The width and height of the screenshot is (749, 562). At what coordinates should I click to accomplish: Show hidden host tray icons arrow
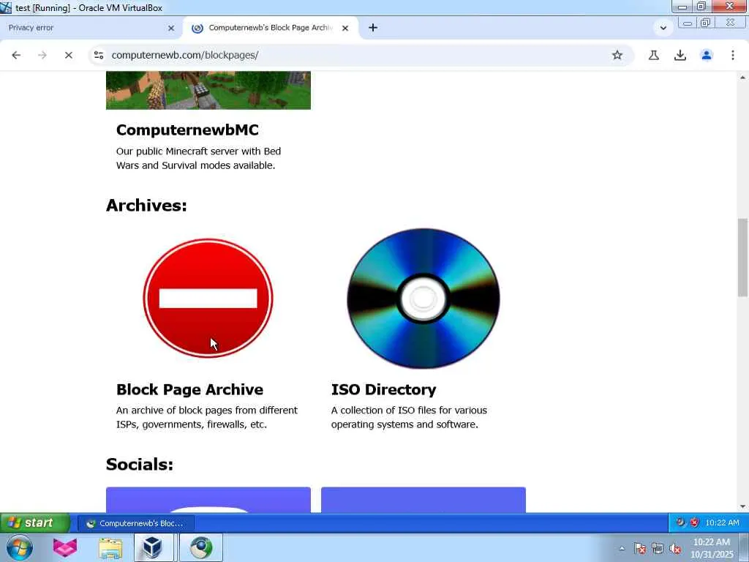click(x=622, y=549)
